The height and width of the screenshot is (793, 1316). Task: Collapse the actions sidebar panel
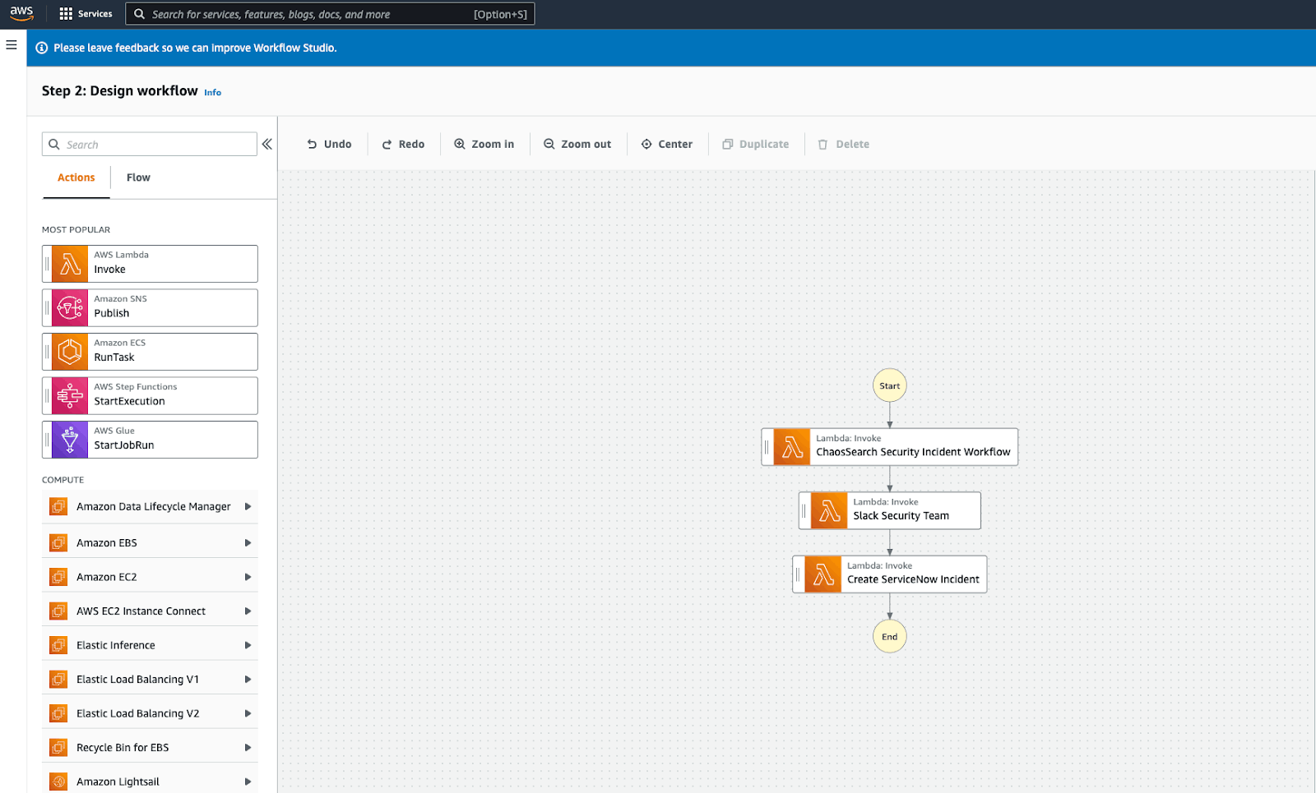pyautogui.click(x=266, y=143)
